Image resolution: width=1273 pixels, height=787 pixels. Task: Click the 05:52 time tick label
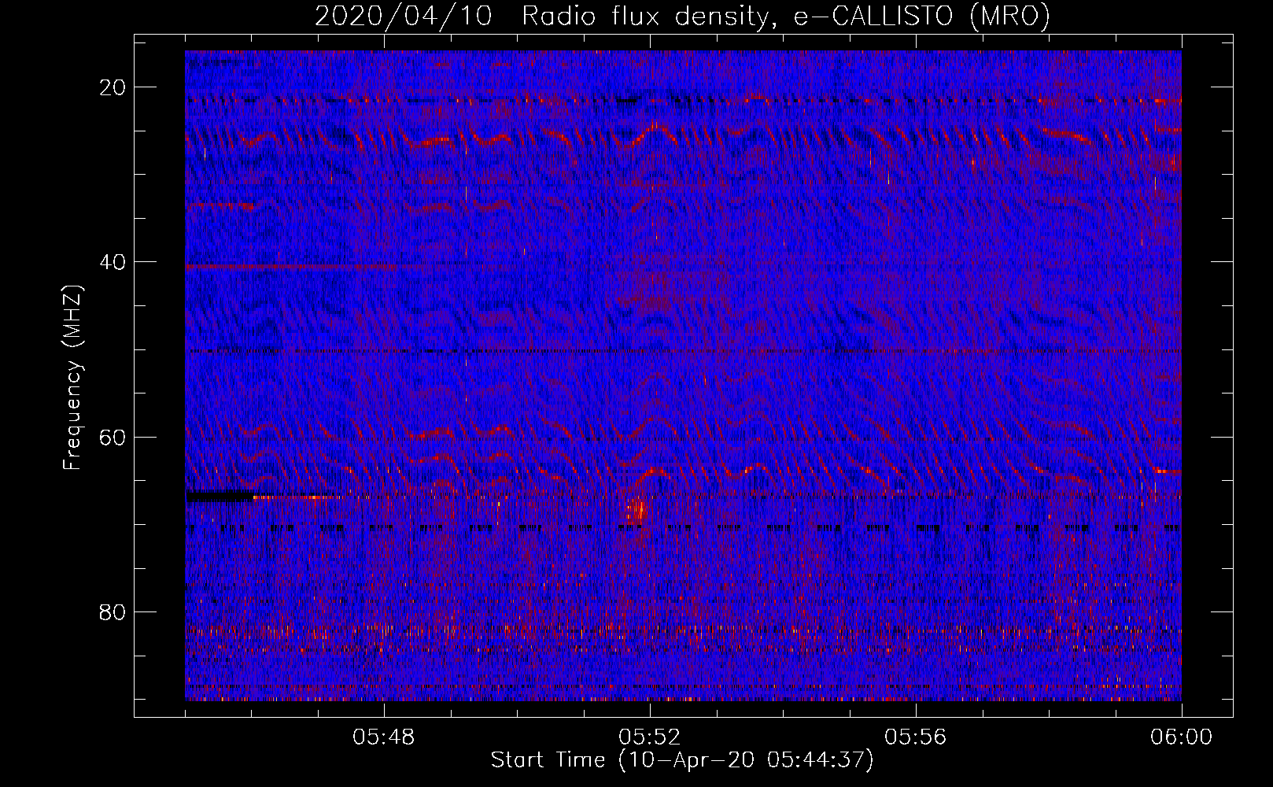point(650,737)
